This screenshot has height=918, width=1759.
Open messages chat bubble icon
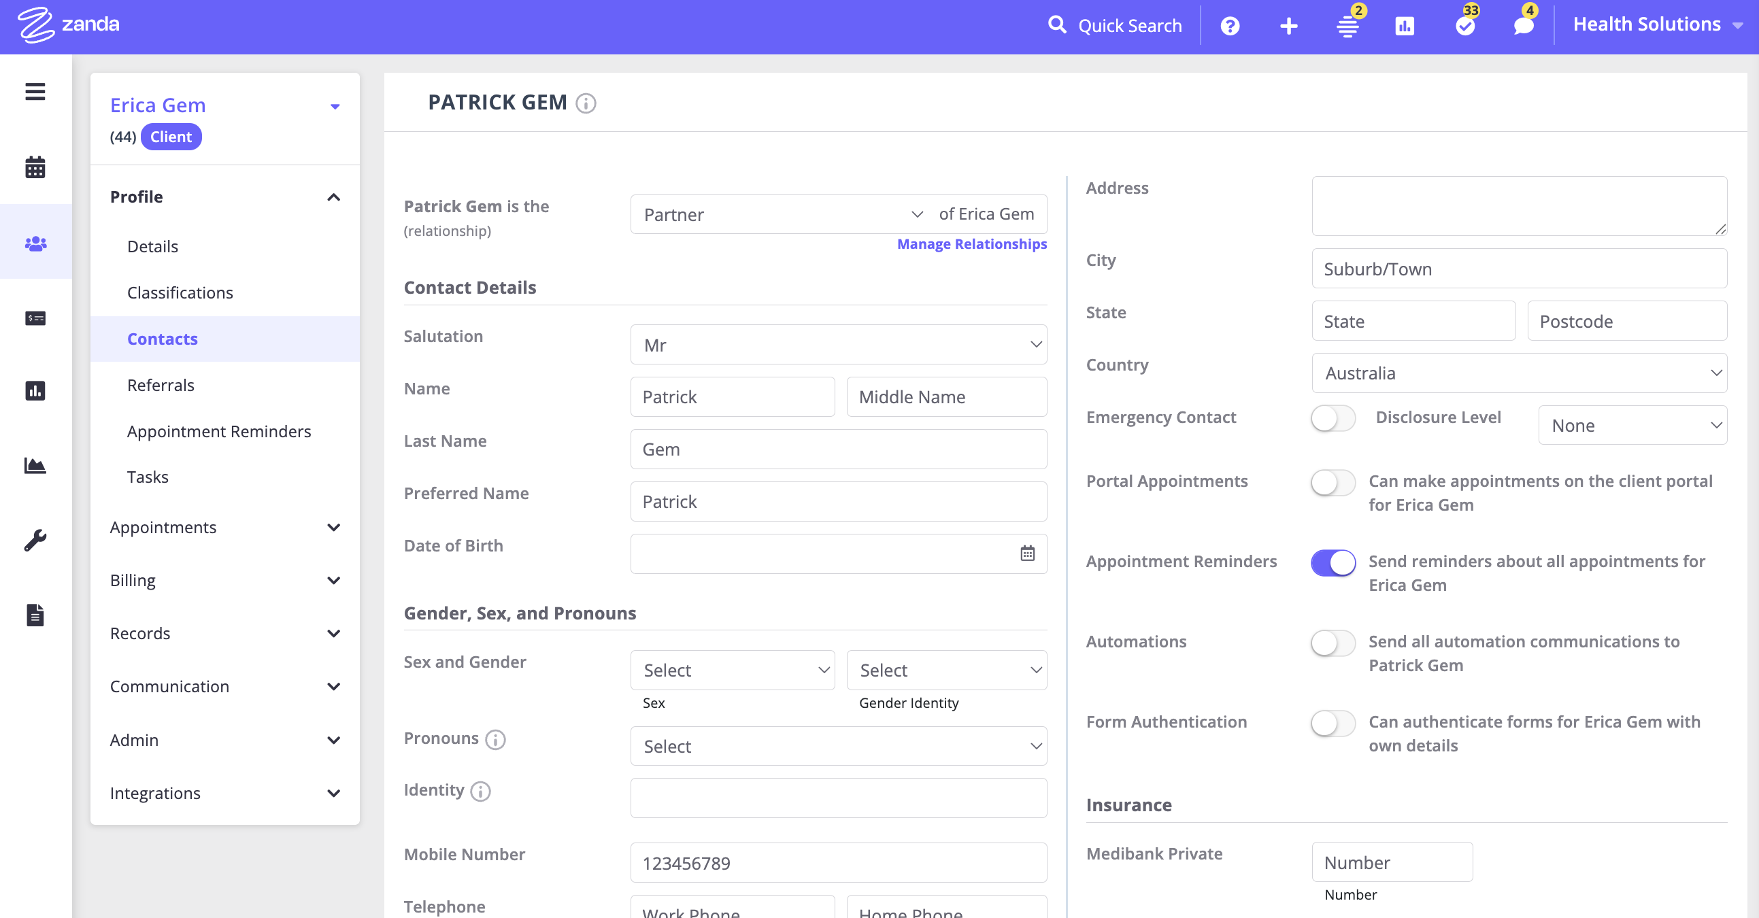[x=1523, y=26]
